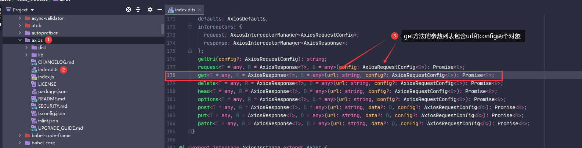
Task: Collapse the axios folder
Action: click(20, 40)
